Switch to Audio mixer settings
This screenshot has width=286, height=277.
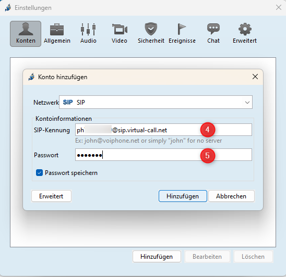click(88, 34)
